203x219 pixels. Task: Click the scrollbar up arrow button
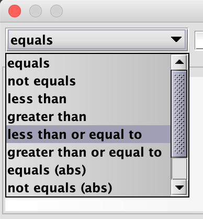coord(179,62)
